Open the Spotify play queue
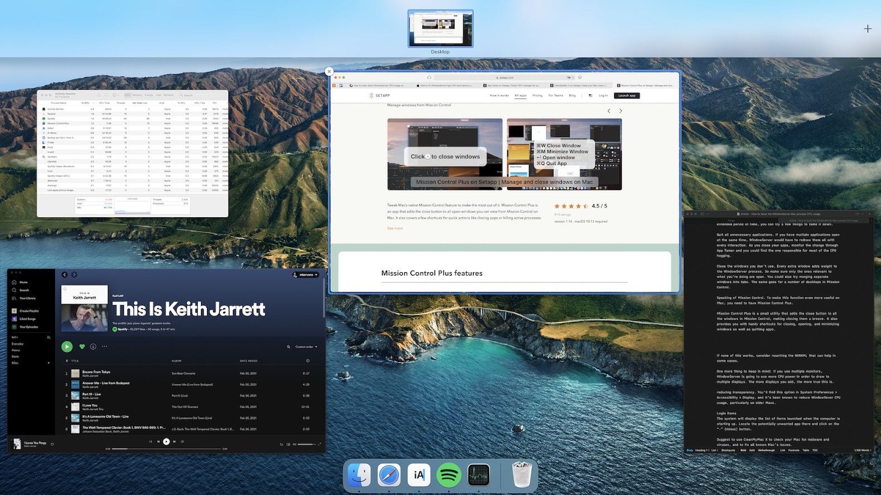Image resolution: width=881 pixels, height=495 pixels. 282,444
